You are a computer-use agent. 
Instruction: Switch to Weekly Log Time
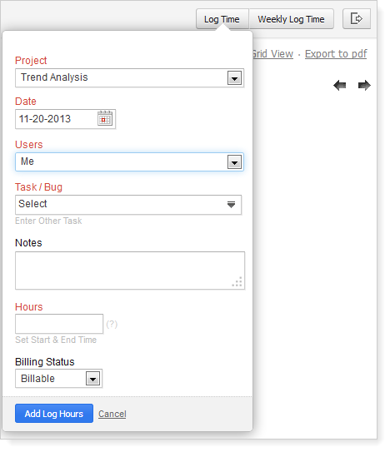pyautogui.click(x=292, y=19)
